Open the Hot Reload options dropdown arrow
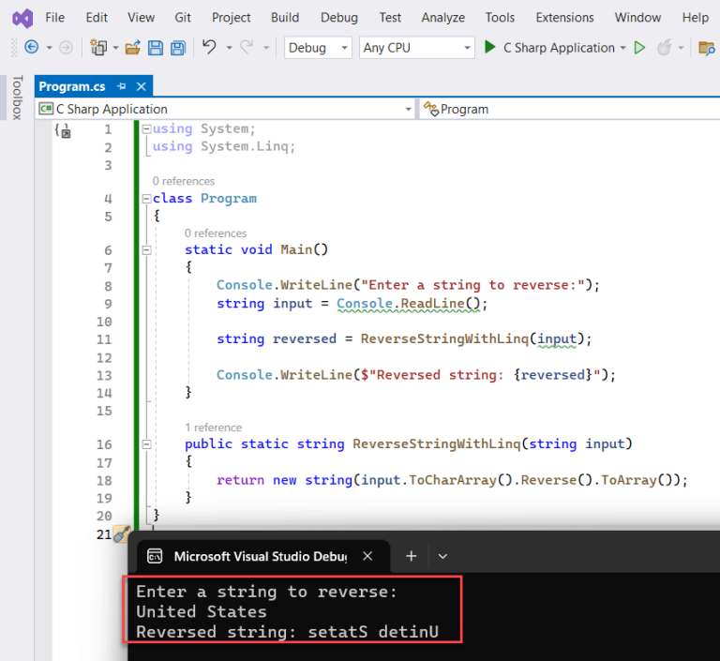720x661 pixels. pyautogui.click(x=681, y=48)
